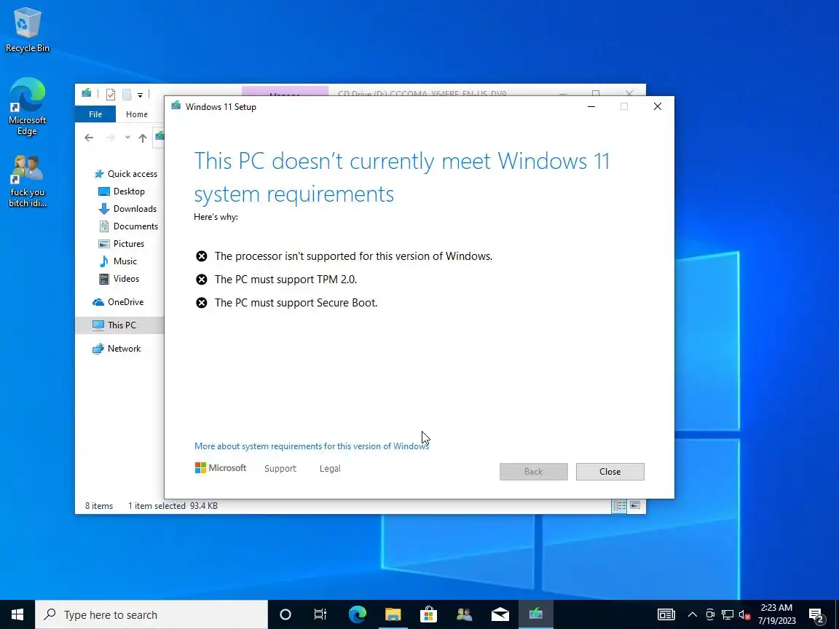Open File Explorer from taskbar
839x629 pixels.
[393, 614]
